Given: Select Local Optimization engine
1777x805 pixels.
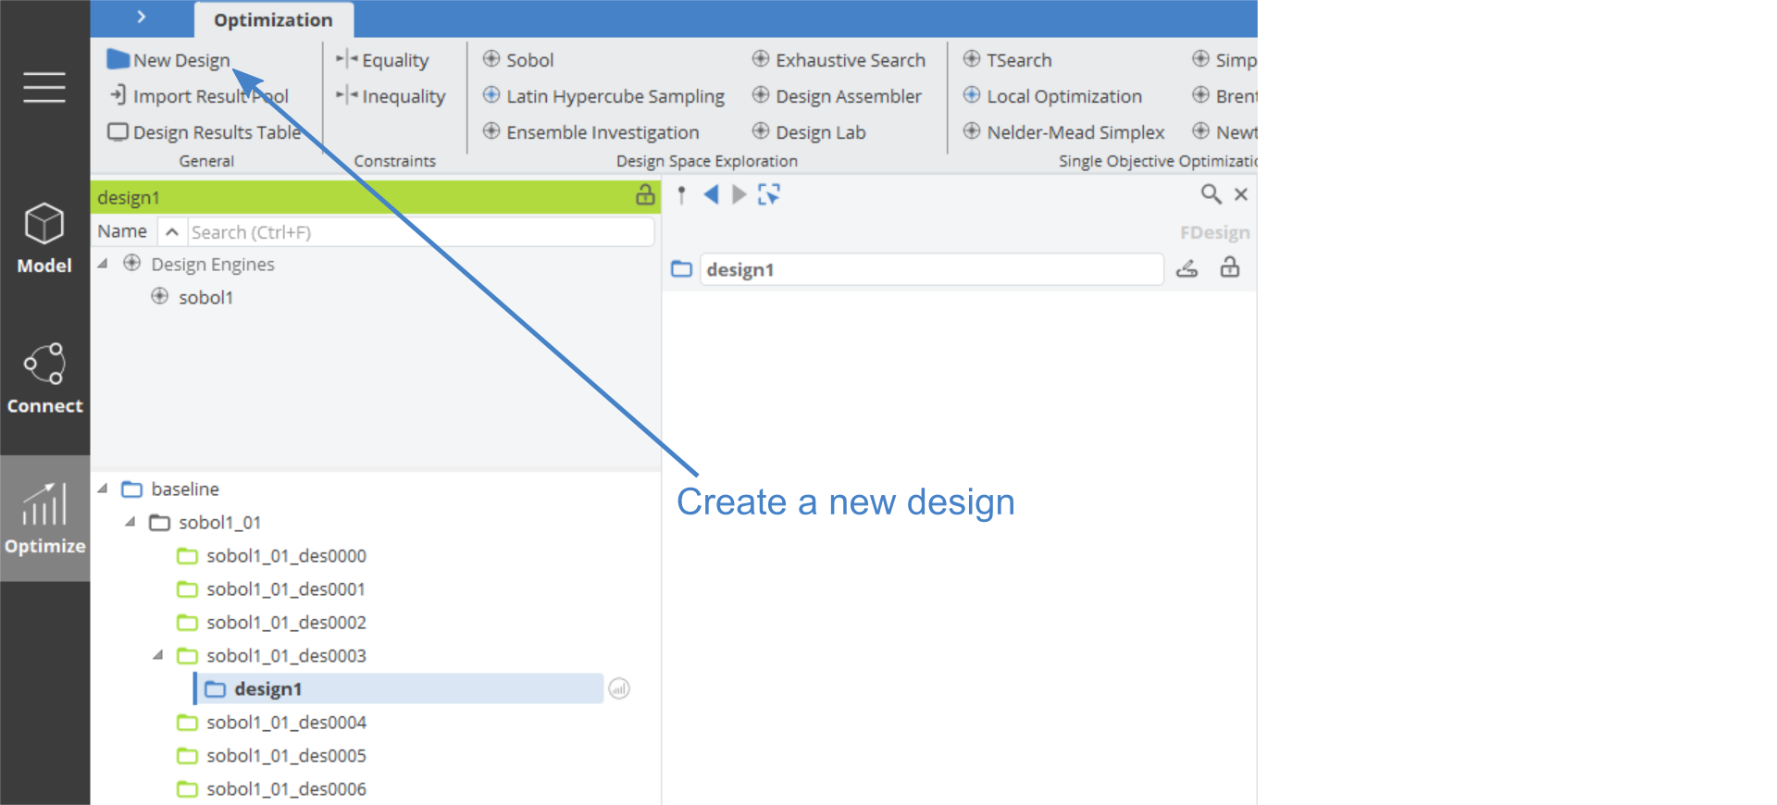Looking at the screenshot, I should [1052, 96].
